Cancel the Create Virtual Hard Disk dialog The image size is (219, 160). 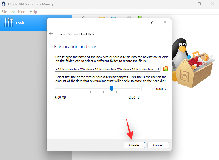tap(158, 145)
